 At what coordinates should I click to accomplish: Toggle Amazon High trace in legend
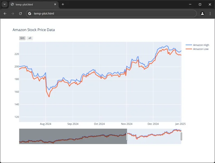coord(198,45)
